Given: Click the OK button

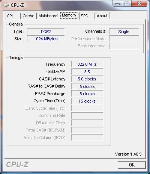Looking at the screenshot, I should (132, 165).
